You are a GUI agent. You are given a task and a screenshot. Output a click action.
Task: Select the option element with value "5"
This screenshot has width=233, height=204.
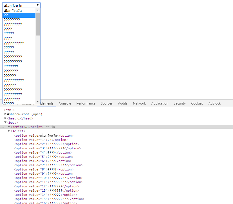click(44, 157)
